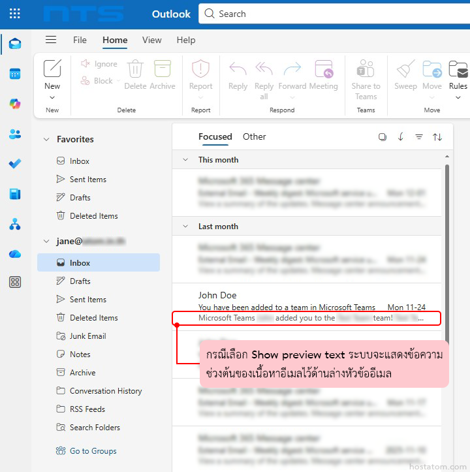Click the Ignore ribbon button
This screenshot has height=472, width=470.
pos(99,64)
